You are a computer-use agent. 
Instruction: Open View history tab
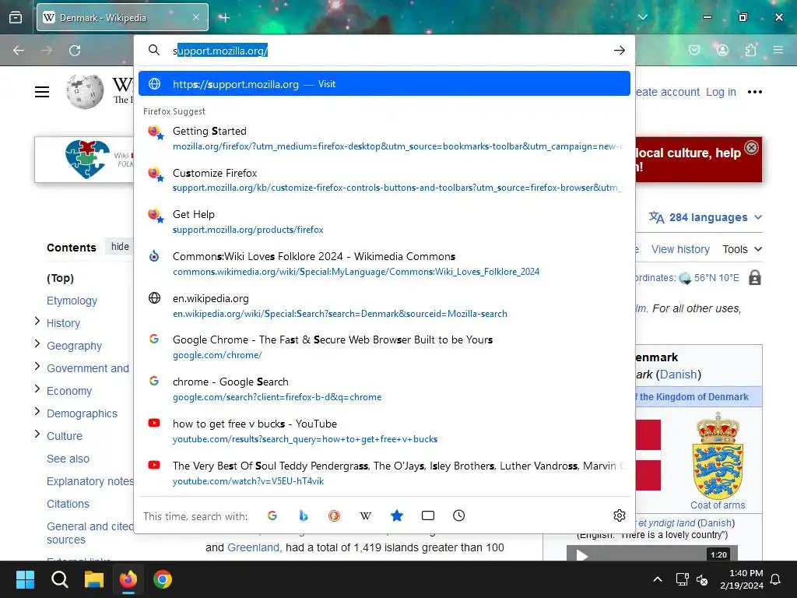point(680,249)
